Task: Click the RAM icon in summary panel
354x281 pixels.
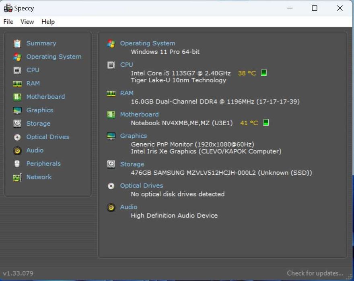Action: click(x=111, y=93)
